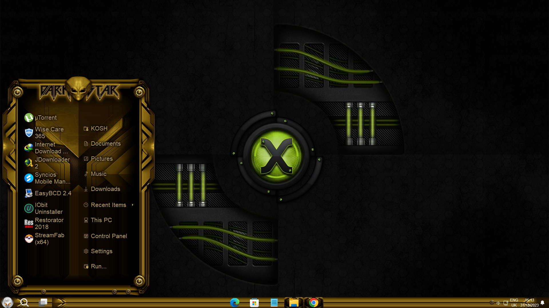Open Documents from the Start menu
The image size is (549, 308).
coord(106,143)
